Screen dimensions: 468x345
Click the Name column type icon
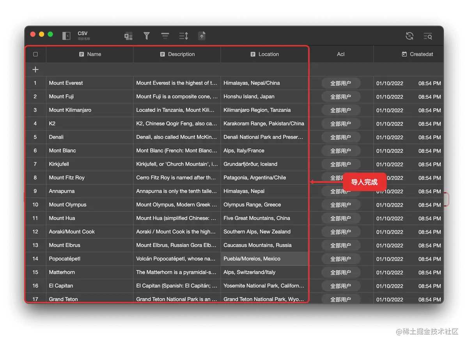pos(82,54)
